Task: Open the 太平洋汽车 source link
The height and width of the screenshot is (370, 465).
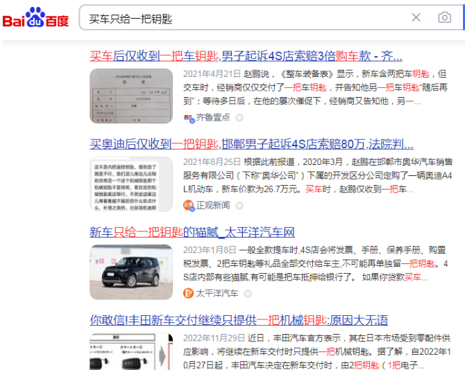Action: tap(217, 293)
